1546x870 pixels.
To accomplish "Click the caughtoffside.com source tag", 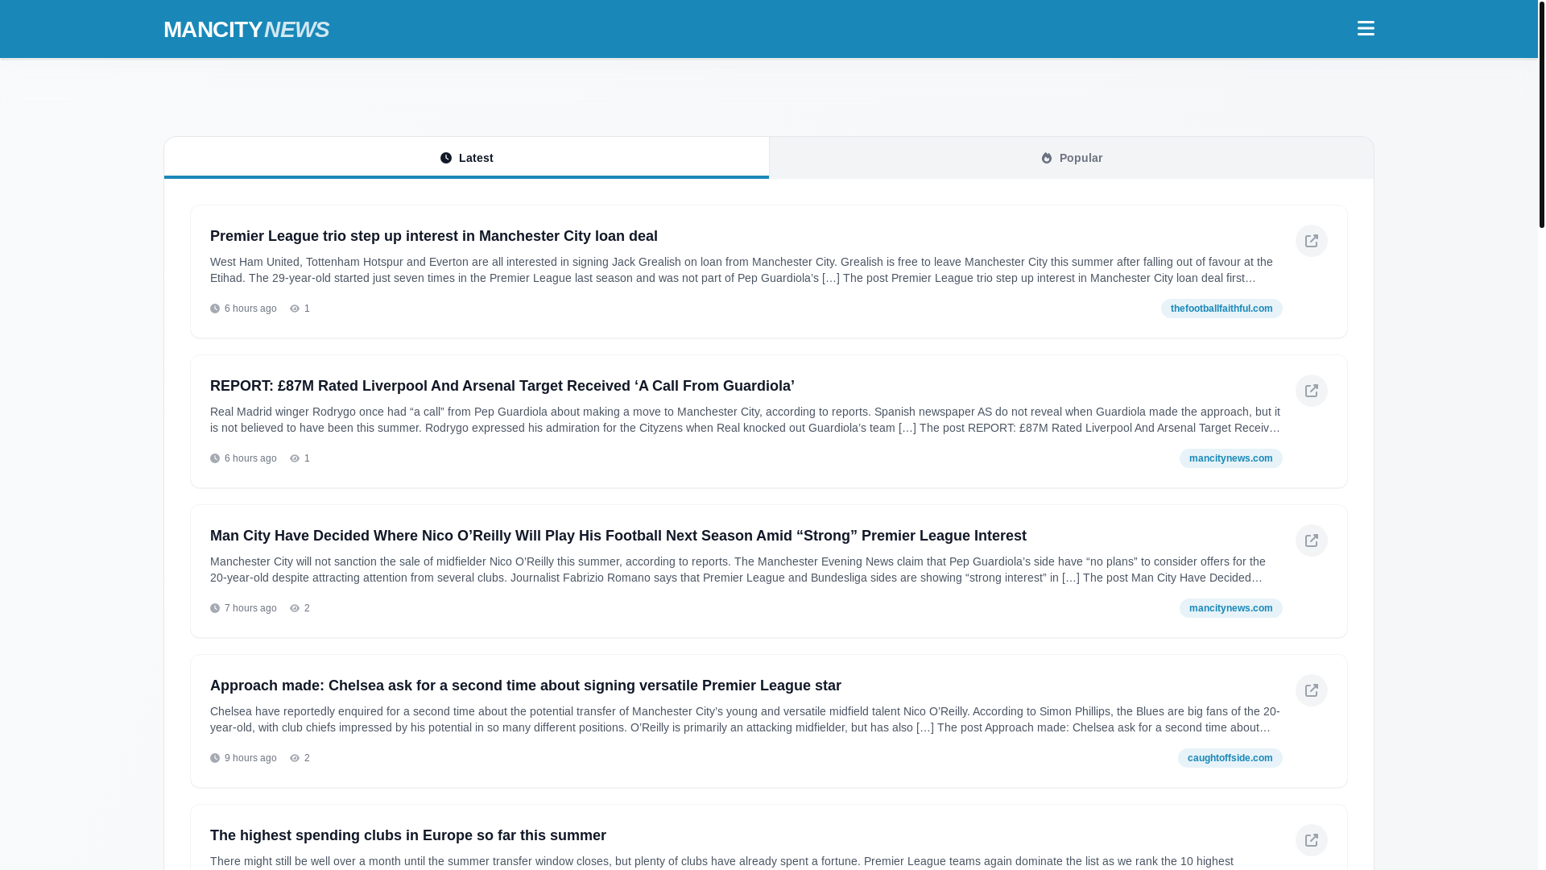I will [x=1230, y=758].
